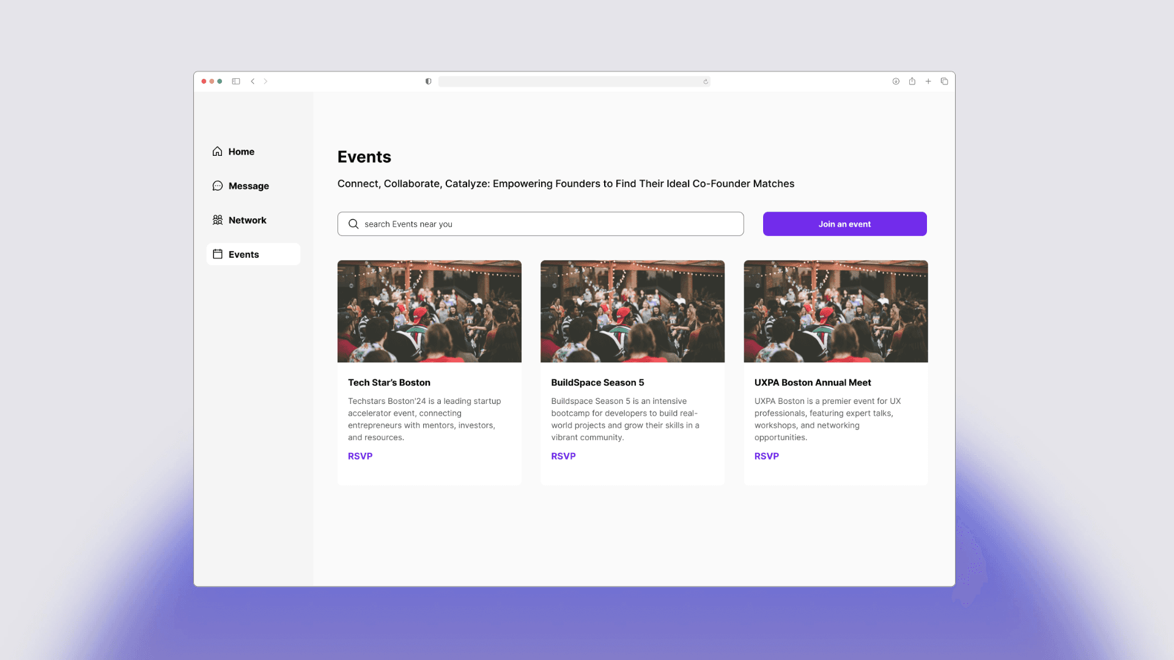Screen dimensions: 1174x660
Task: RSVP to Tech Star's Boston
Action: 360,457
